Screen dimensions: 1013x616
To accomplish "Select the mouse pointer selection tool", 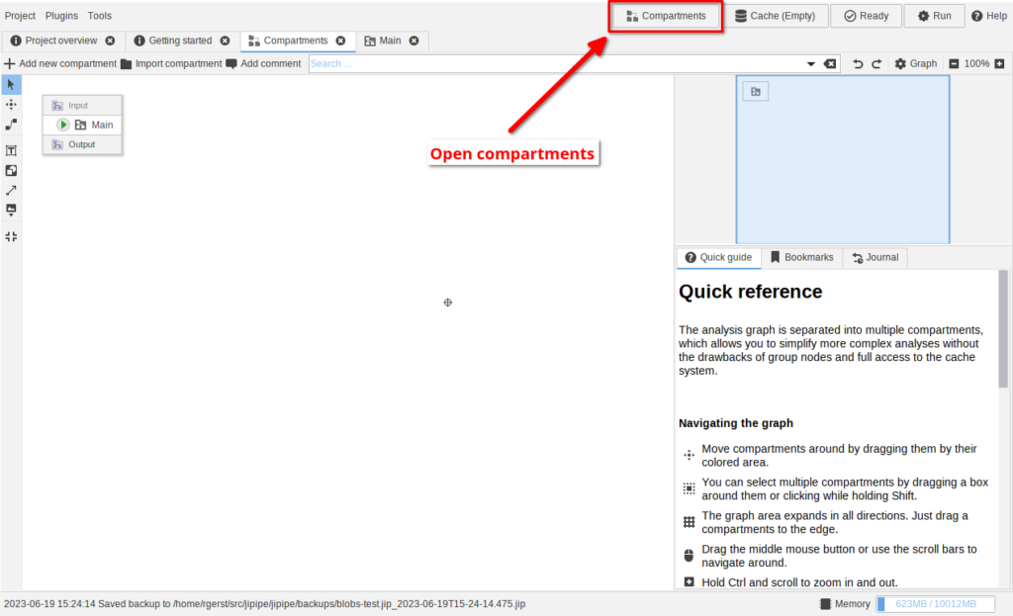I will (11, 85).
